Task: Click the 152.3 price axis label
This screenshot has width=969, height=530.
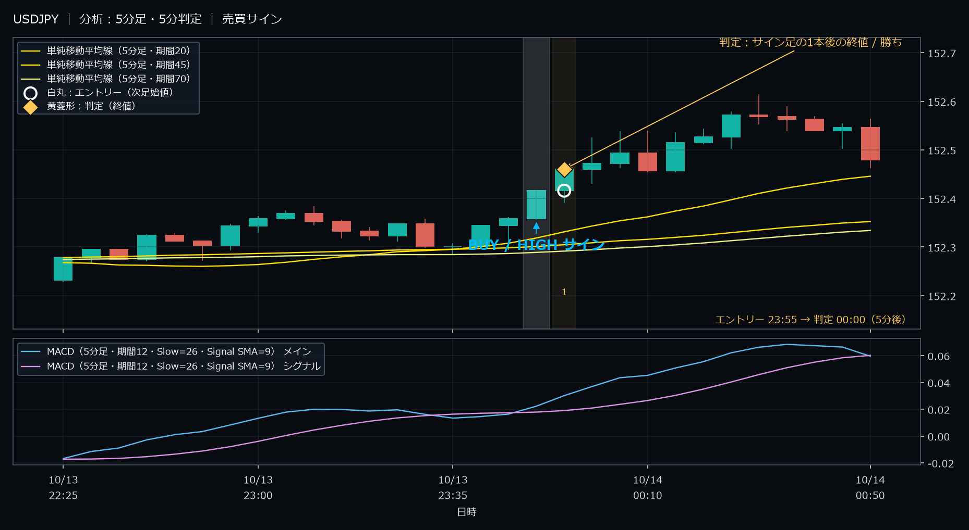Action: tap(942, 248)
